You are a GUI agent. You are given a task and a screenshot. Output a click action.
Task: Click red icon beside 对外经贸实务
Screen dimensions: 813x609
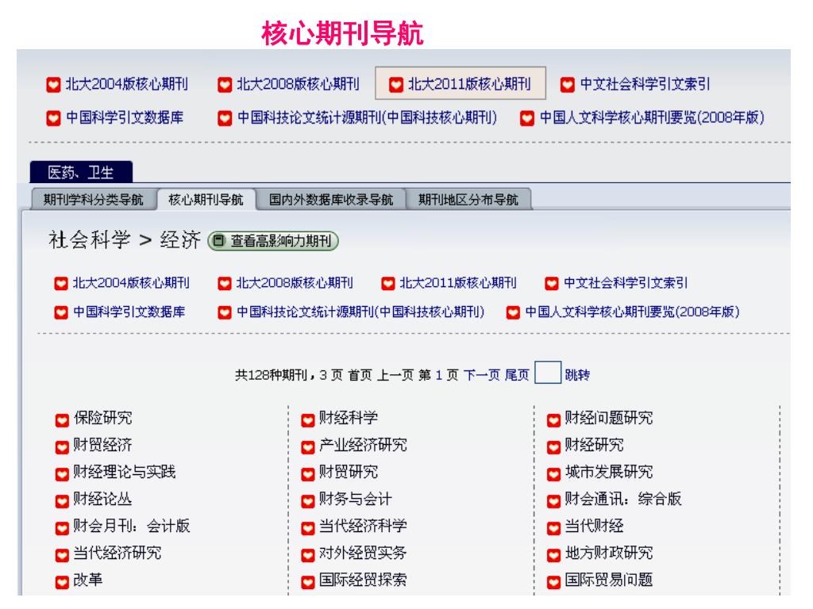[x=308, y=555]
